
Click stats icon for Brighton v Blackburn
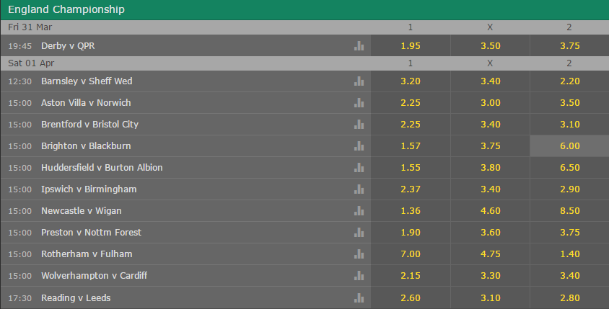click(x=359, y=145)
